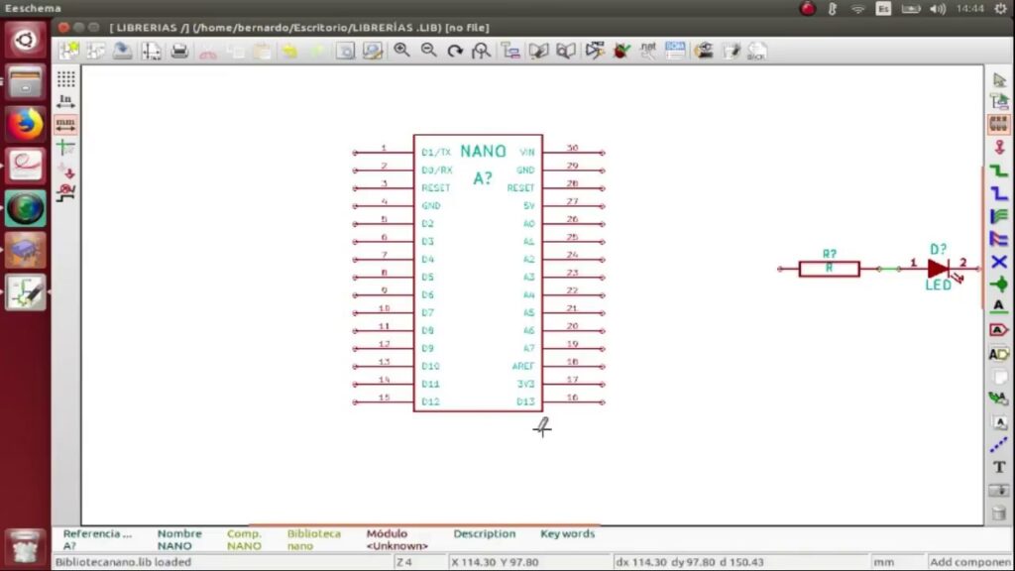Open Firefox from the Ubuntu launcher
The height and width of the screenshot is (571, 1015).
click(x=26, y=125)
